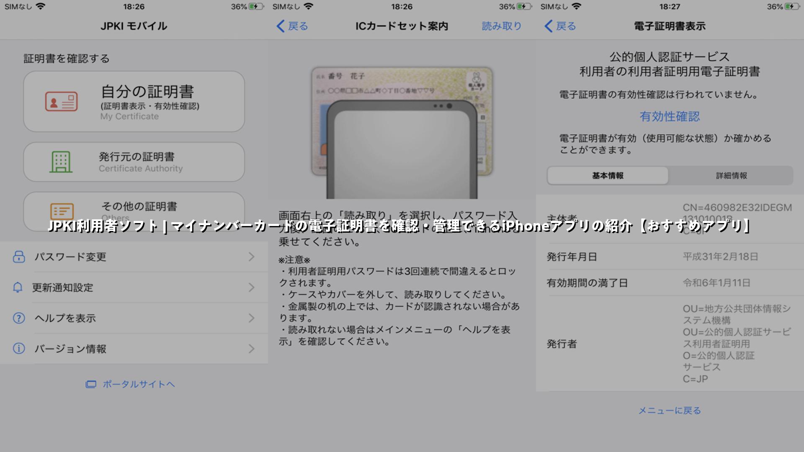Click the C=JP issuer line
804x452 pixels.
tap(695, 379)
